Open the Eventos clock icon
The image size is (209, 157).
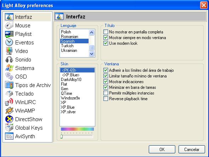click(9, 43)
